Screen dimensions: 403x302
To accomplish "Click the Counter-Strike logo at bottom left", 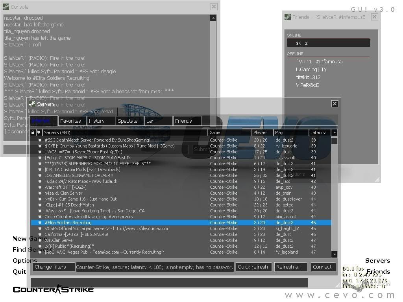I will coord(53,289).
